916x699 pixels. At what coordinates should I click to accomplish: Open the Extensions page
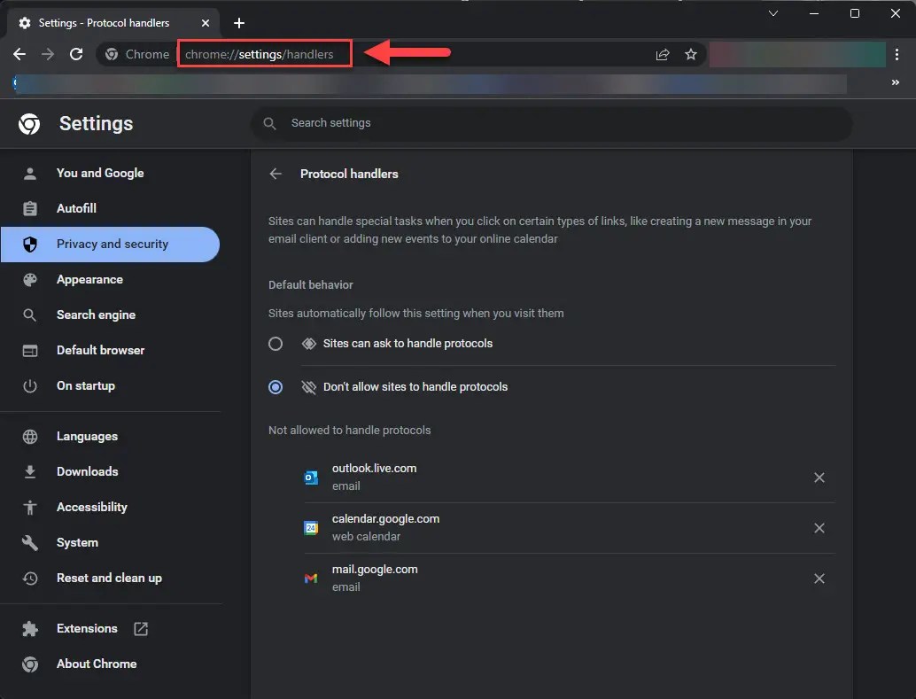point(87,628)
